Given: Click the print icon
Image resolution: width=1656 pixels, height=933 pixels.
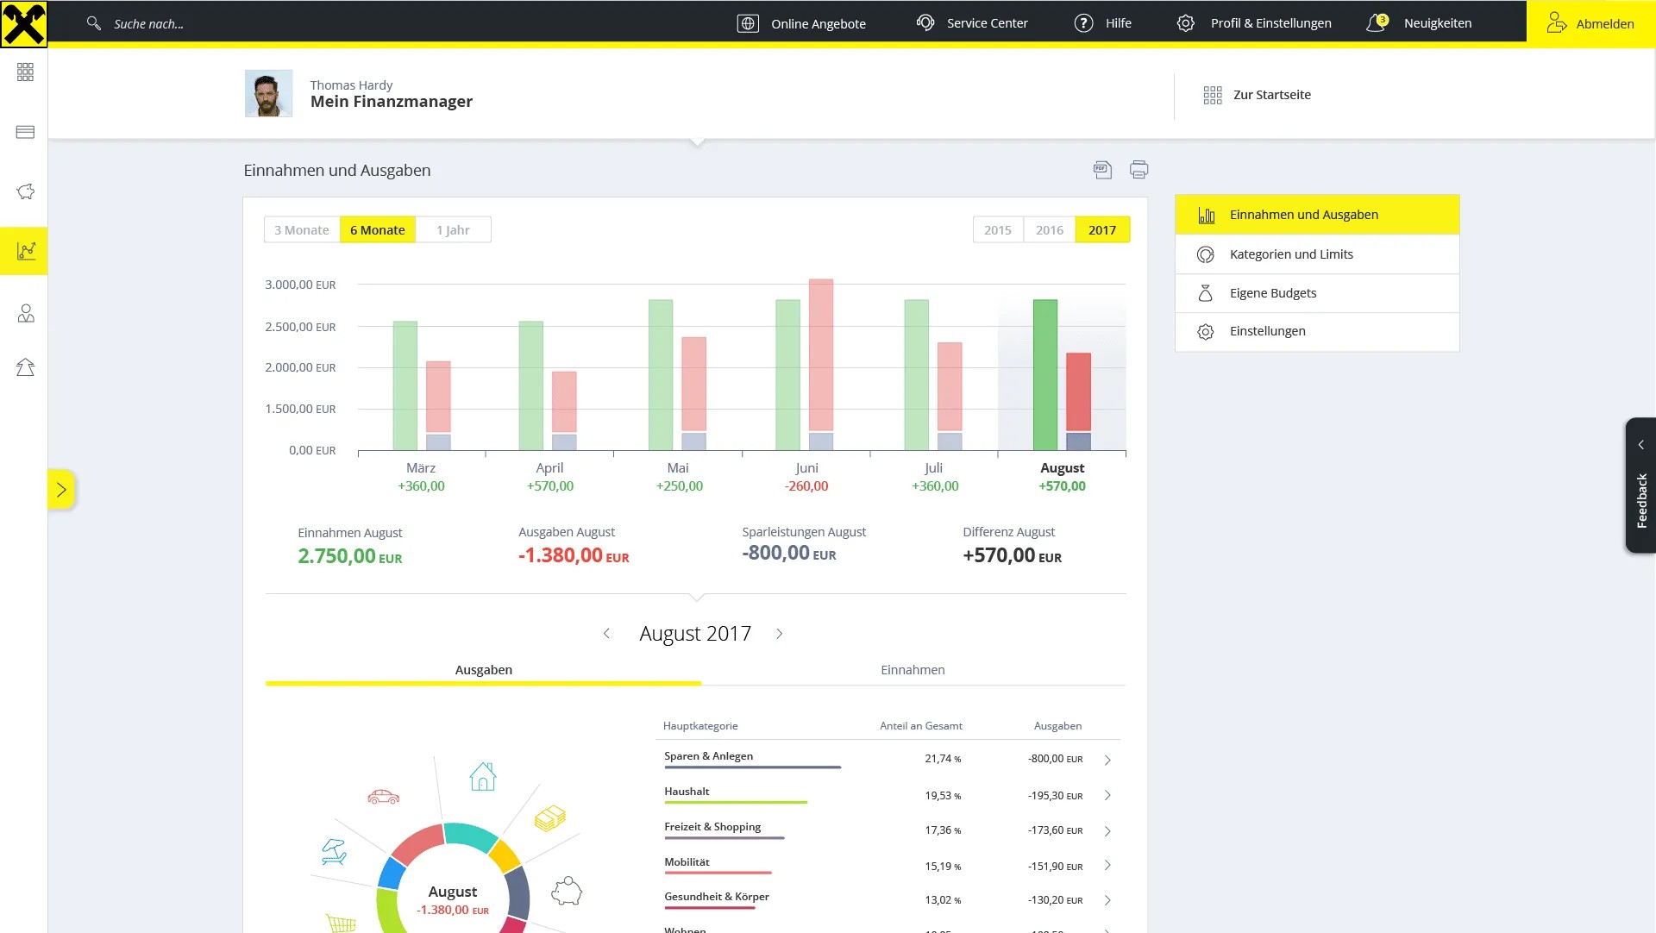Looking at the screenshot, I should click(1138, 170).
